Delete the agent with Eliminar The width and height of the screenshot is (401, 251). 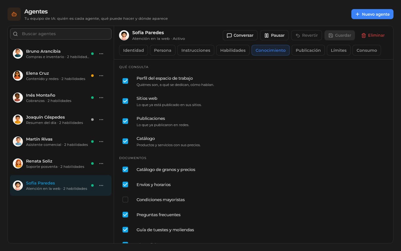point(373,35)
